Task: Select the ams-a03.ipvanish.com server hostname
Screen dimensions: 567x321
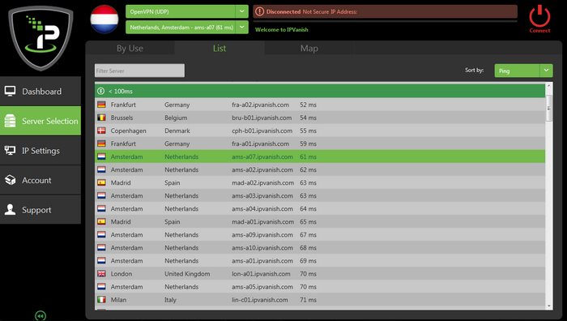Action: (262, 196)
